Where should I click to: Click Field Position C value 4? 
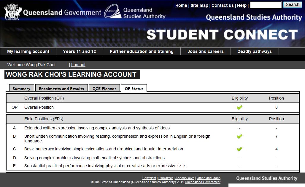click(277, 149)
